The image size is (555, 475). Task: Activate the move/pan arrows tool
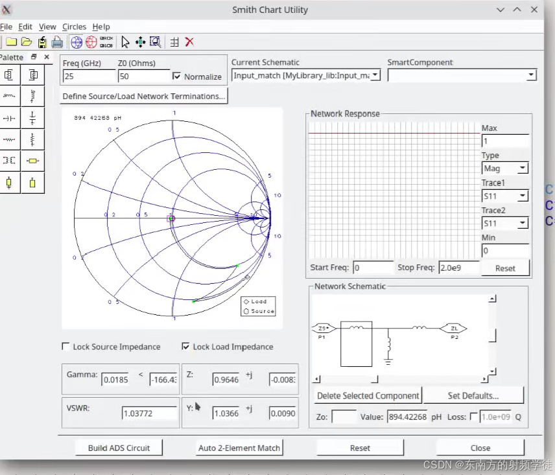coord(140,42)
